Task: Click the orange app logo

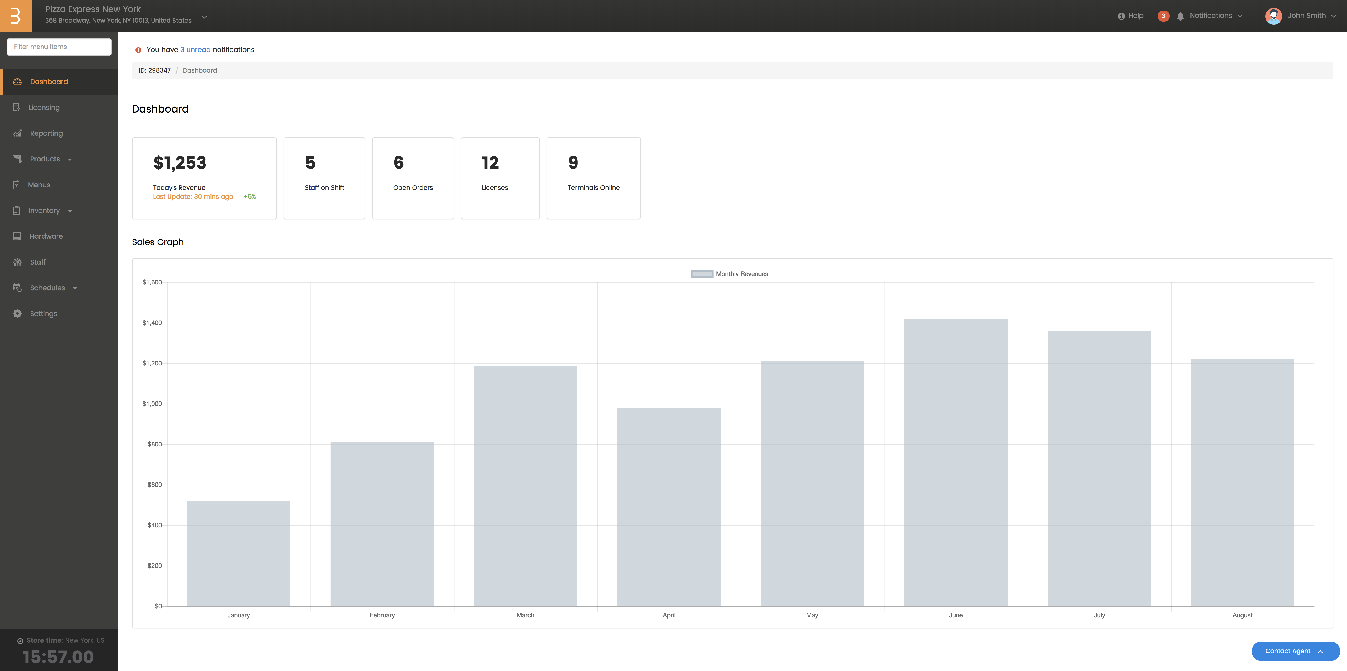Action: pyautogui.click(x=16, y=16)
